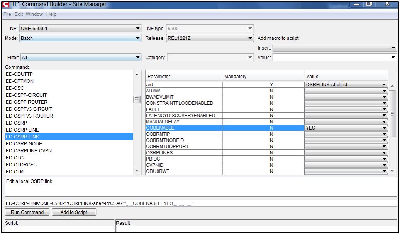Open the Mode dropdown showing Batch
The image size is (400, 234).
[x=138, y=38]
